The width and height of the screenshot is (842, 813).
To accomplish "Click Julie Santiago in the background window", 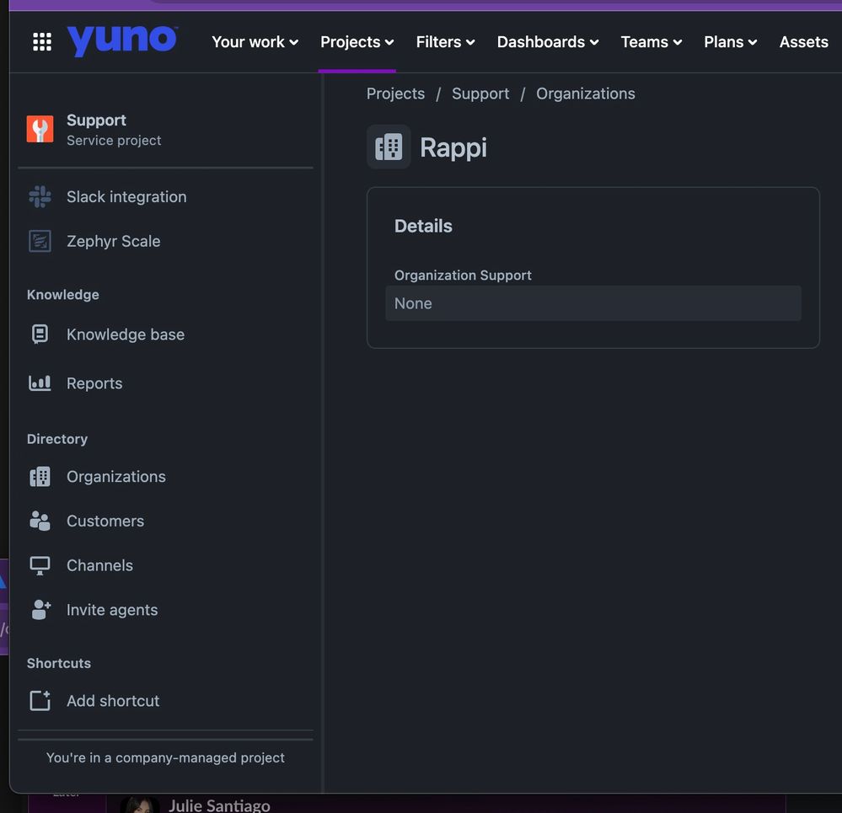I will click(x=219, y=805).
